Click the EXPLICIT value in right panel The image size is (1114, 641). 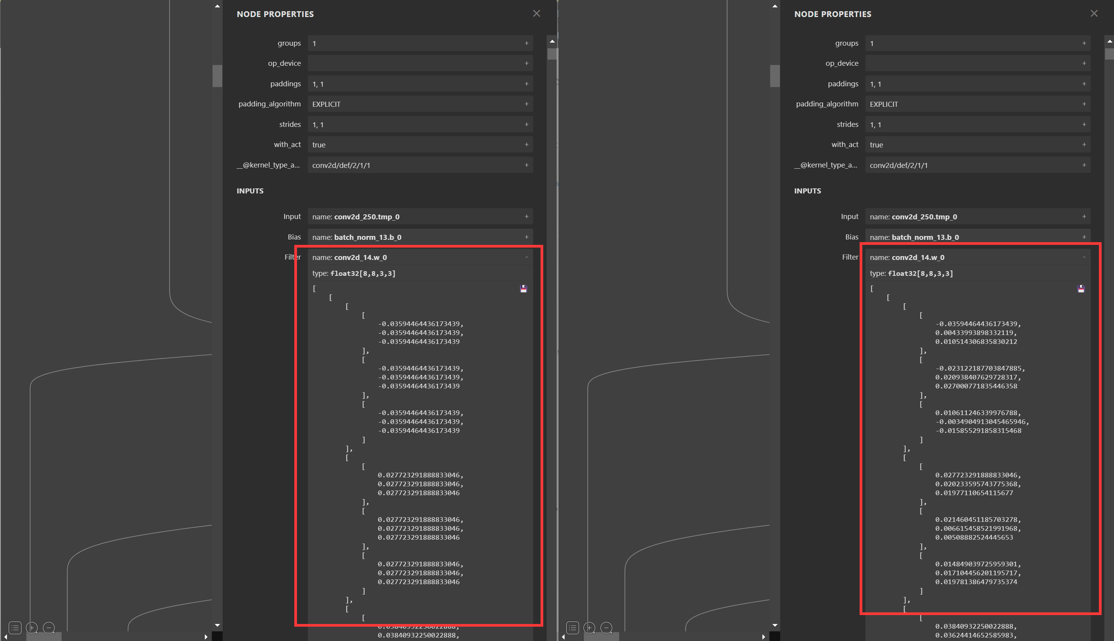(884, 104)
